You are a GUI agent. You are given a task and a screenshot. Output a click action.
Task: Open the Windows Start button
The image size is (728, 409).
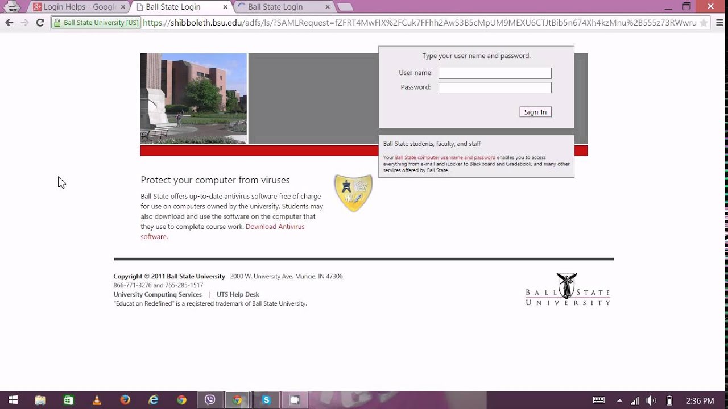coord(13,400)
